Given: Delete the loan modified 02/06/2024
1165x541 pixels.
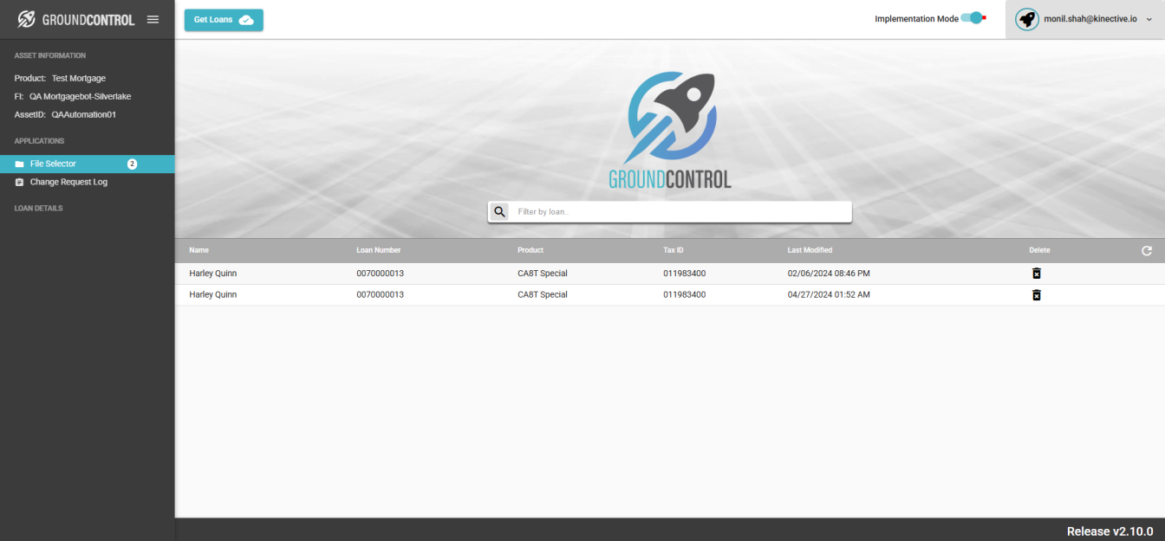Looking at the screenshot, I should coord(1036,274).
